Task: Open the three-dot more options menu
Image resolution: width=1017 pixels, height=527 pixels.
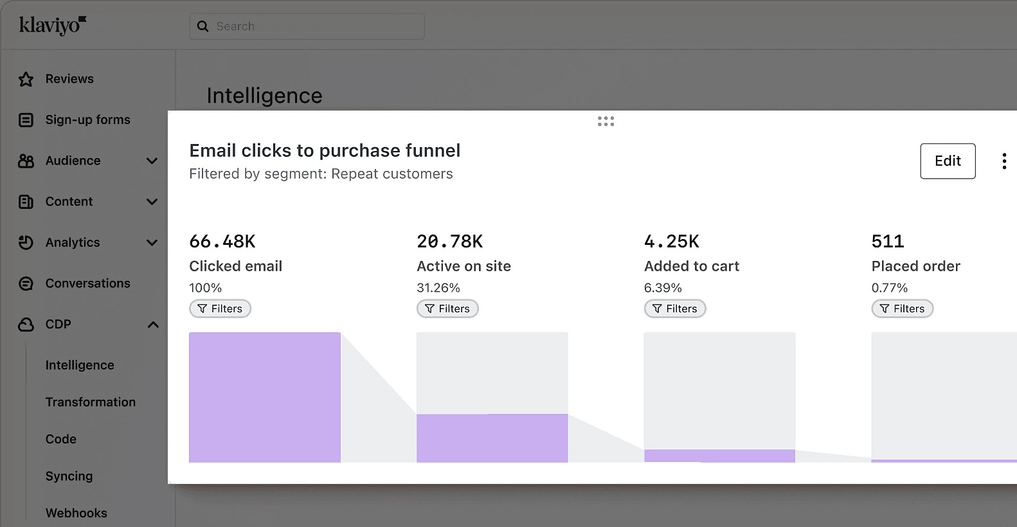Action: coord(1004,161)
